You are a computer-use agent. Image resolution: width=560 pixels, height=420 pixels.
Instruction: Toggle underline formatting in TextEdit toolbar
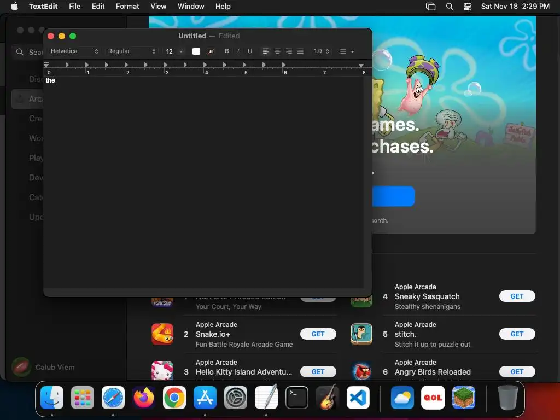tap(250, 51)
